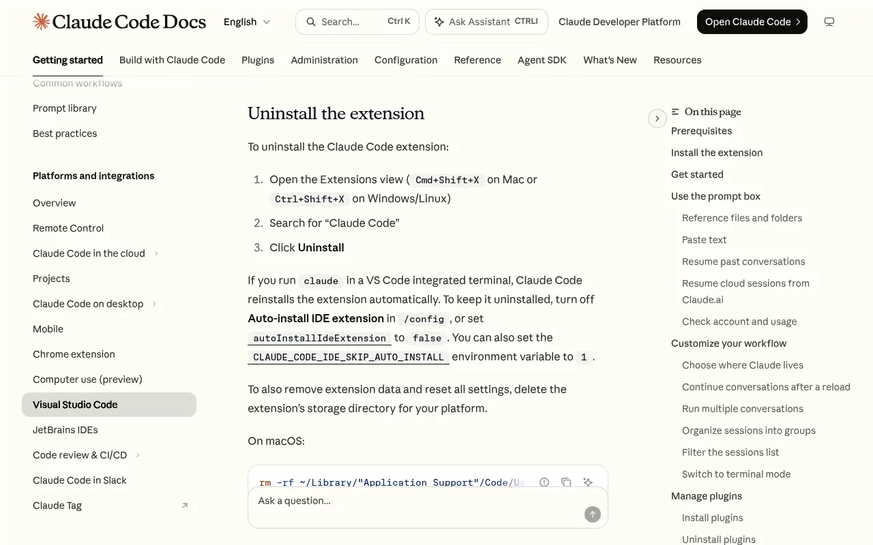Select Chrome extension in the sidebar
873x545 pixels.
[x=74, y=354]
